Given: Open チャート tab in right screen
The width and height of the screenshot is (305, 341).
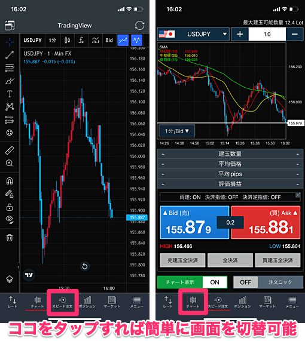Looking at the screenshot, I should tap(193, 302).
